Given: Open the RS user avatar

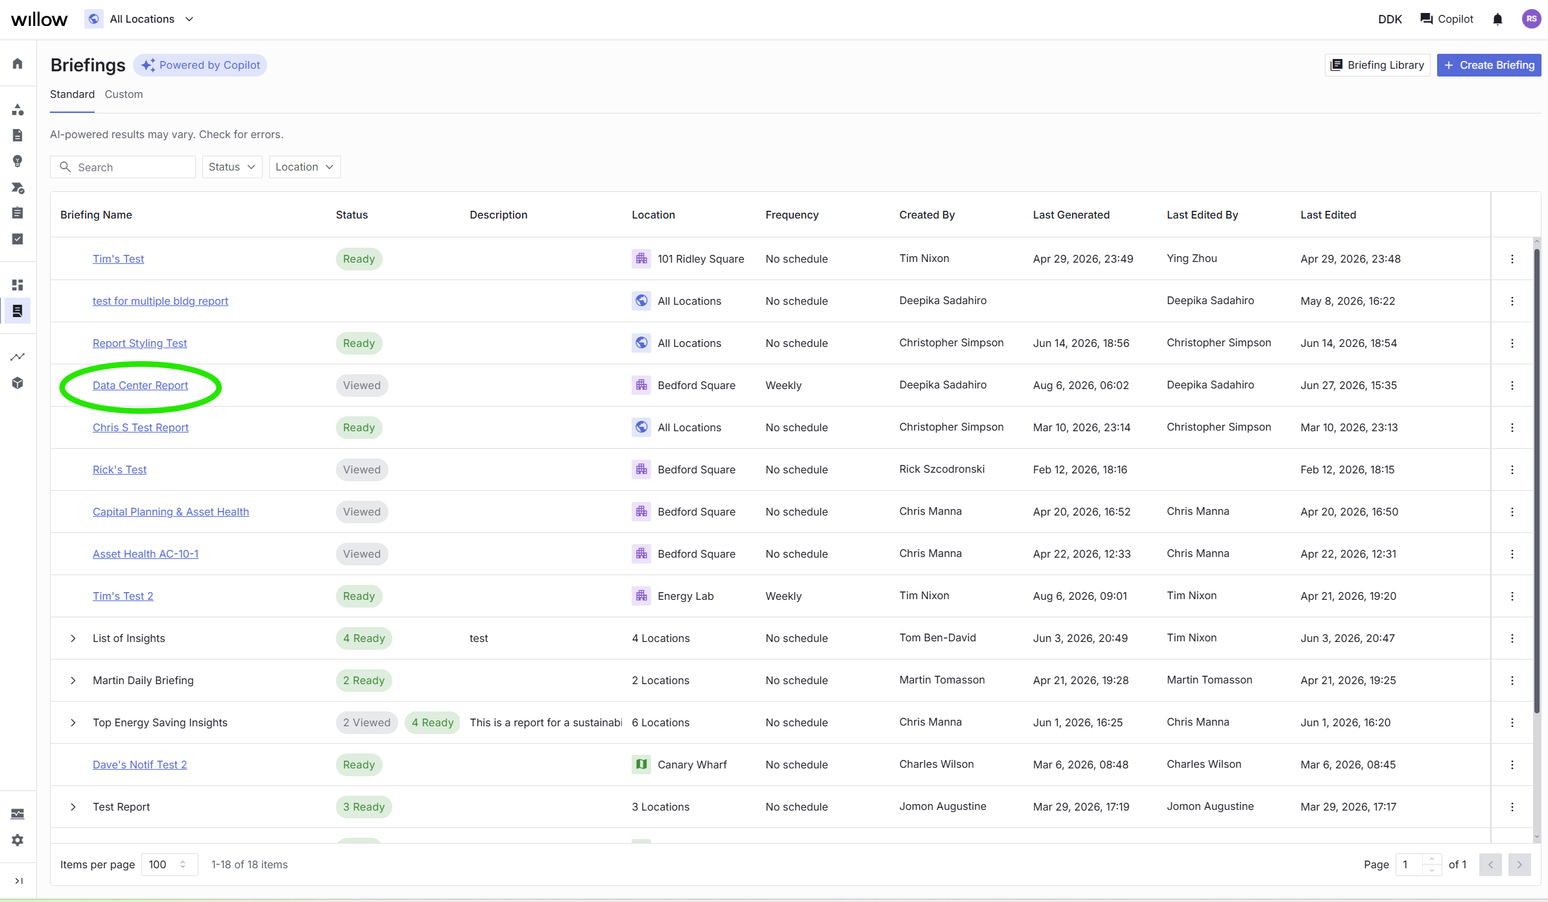Looking at the screenshot, I should coord(1531,19).
